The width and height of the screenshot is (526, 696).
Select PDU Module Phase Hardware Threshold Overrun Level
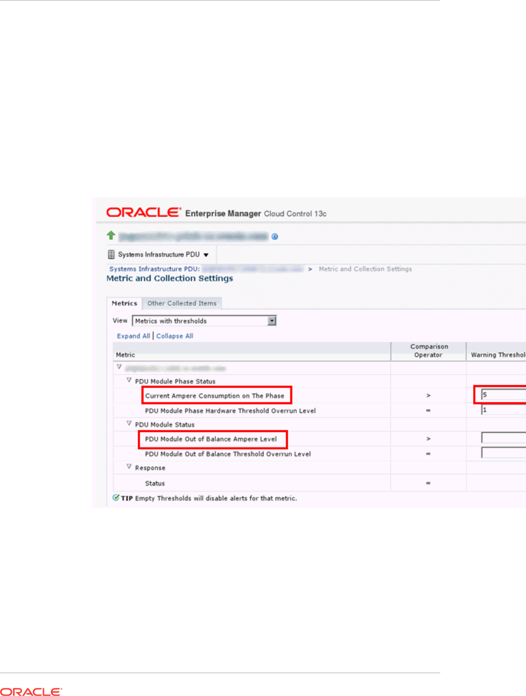(231, 410)
